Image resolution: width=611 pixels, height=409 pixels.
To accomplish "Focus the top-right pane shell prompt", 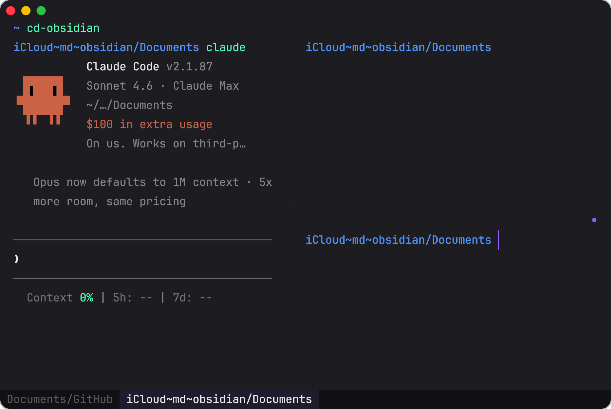I will (x=398, y=47).
